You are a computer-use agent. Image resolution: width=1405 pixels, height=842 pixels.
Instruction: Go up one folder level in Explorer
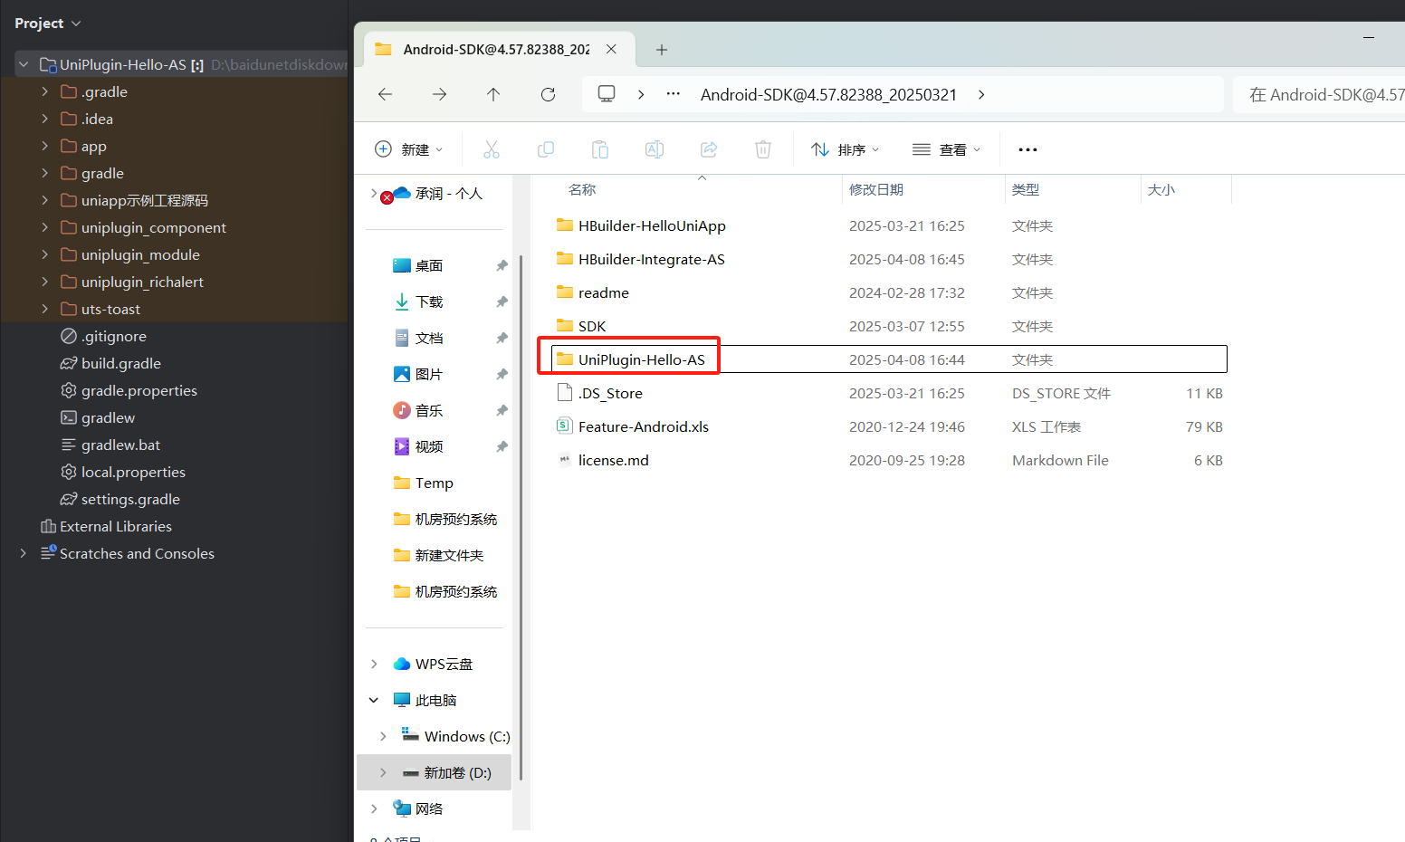[493, 94]
